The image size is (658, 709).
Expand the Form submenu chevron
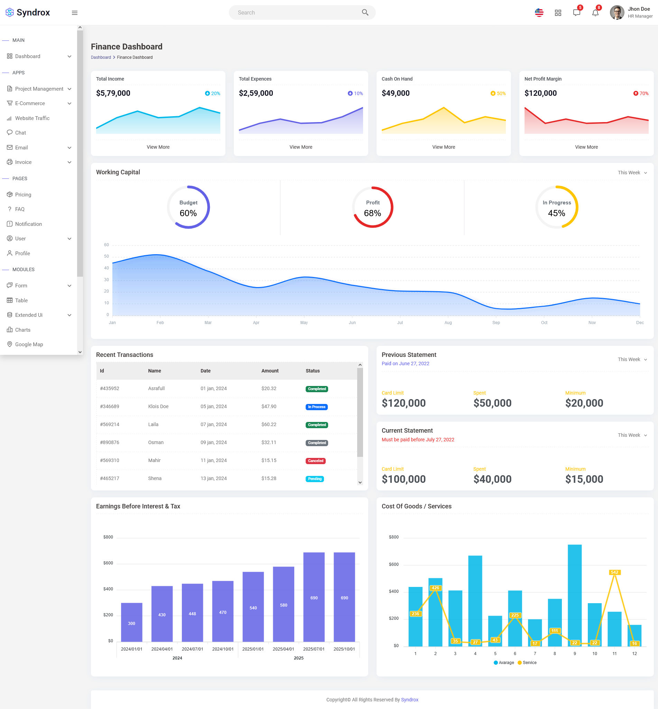tap(69, 286)
